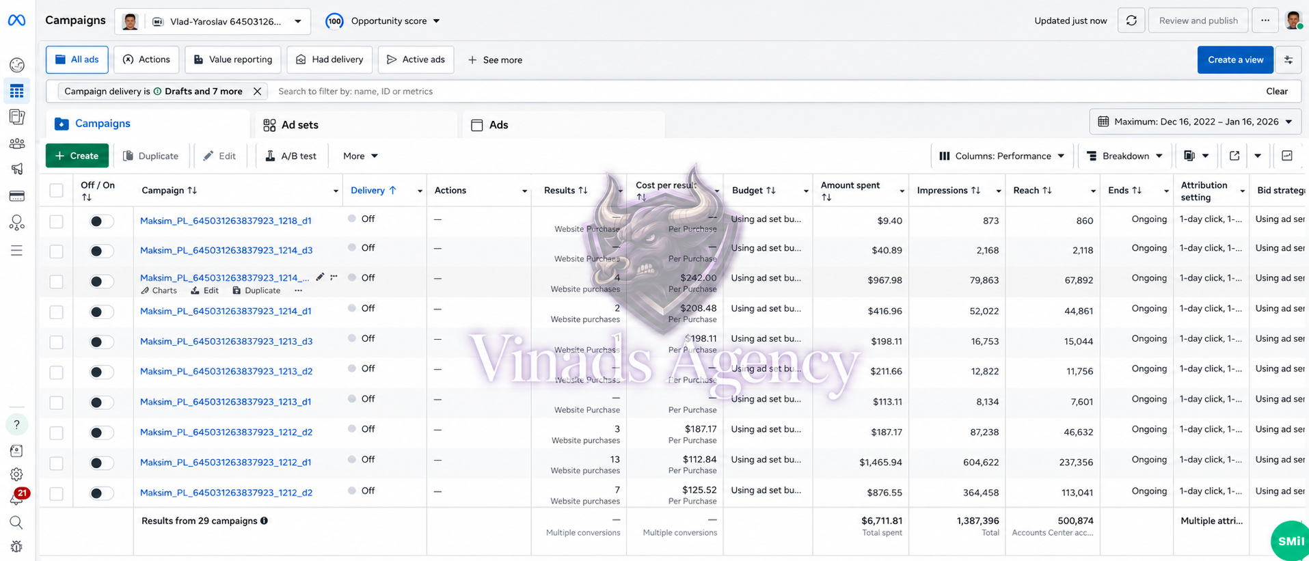Open the Settings gear icon in sidebar
The width and height of the screenshot is (1309, 561).
pyautogui.click(x=17, y=474)
